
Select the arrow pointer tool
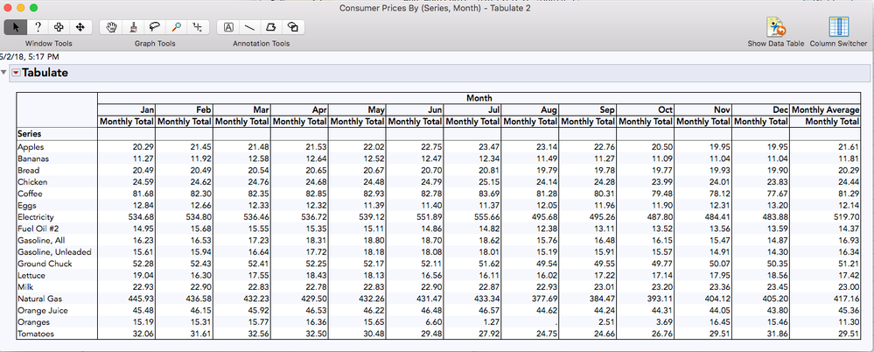(x=15, y=27)
